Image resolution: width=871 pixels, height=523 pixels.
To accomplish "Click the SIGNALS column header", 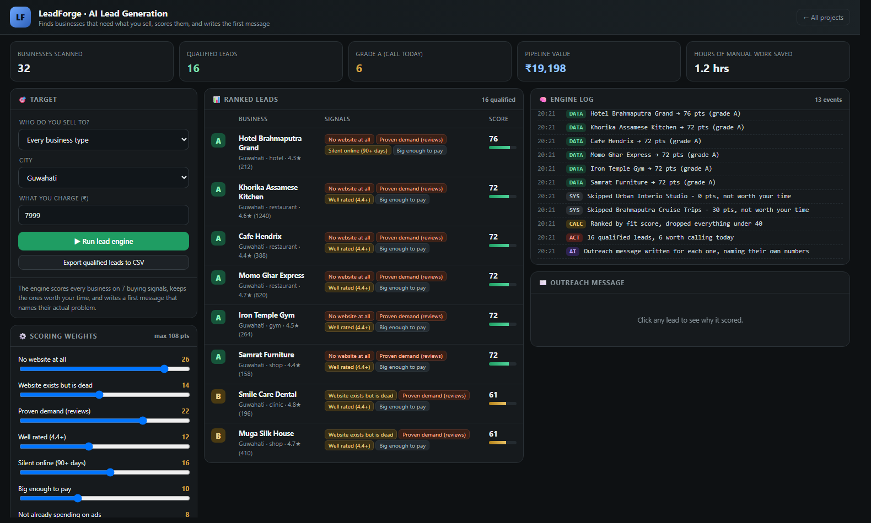I will tap(337, 119).
